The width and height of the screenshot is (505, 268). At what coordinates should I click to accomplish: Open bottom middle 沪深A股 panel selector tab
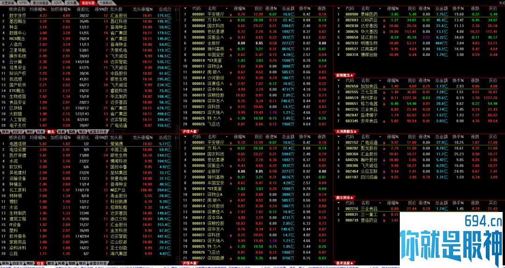pos(190,263)
